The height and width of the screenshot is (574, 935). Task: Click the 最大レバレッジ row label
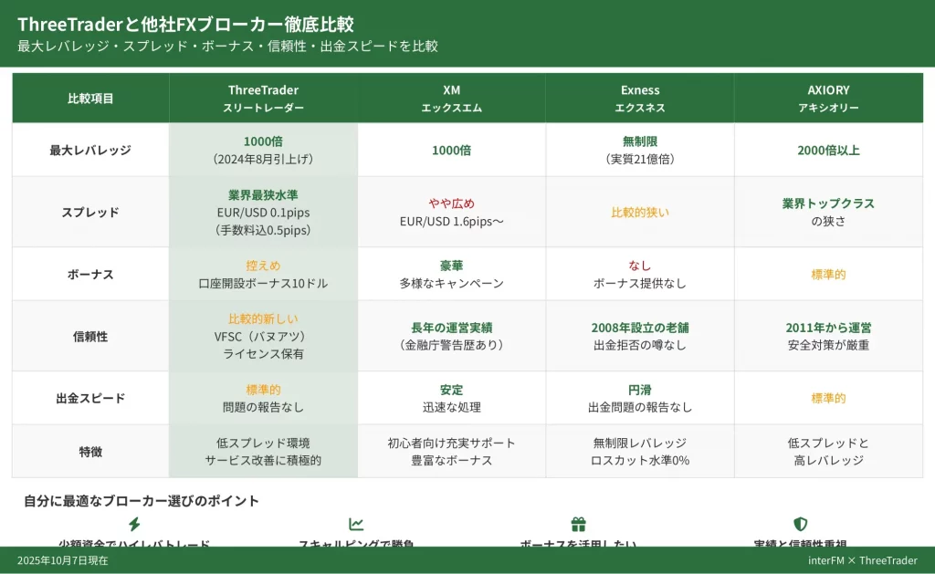coord(90,151)
